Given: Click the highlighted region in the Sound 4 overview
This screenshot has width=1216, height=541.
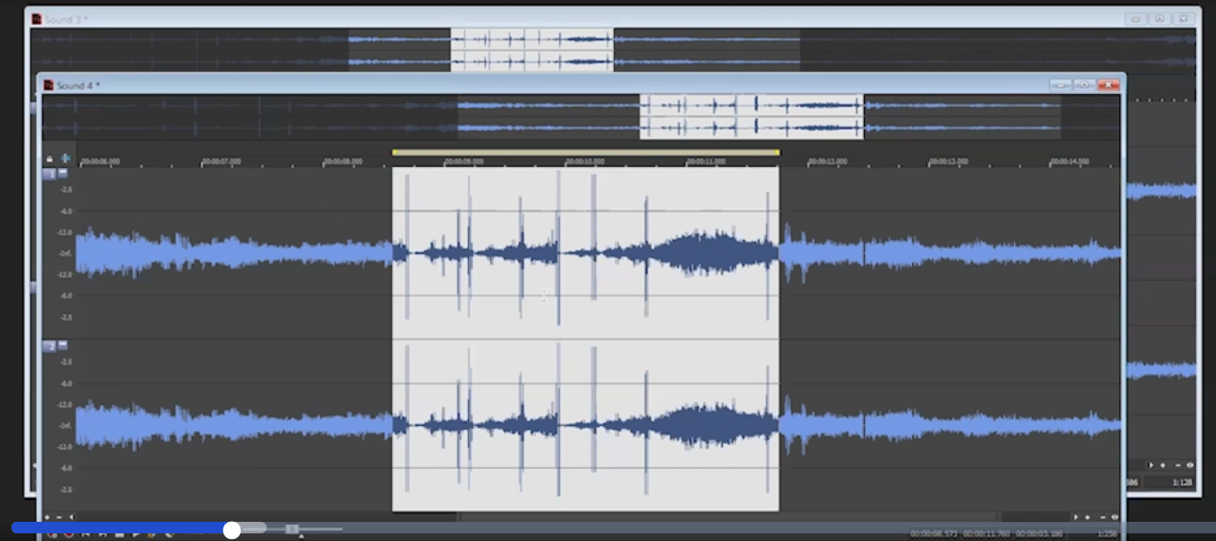Looking at the screenshot, I should pos(751,117).
